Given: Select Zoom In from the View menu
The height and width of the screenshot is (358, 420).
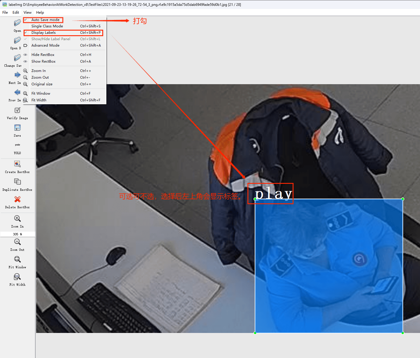Looking at the screenshot, I should point(64,71).
